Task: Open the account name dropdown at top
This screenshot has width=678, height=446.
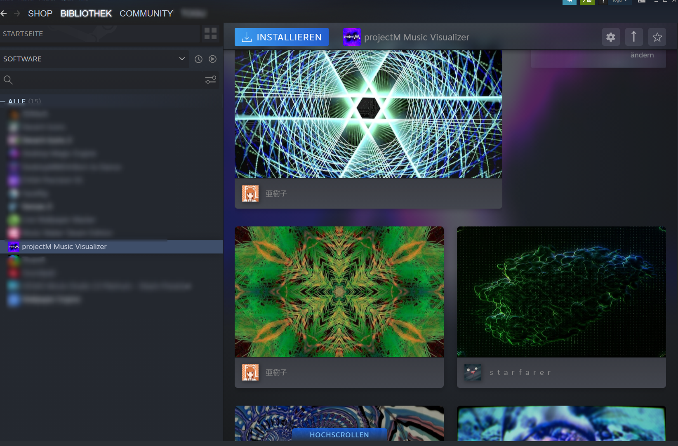Action: click(619, 2)
